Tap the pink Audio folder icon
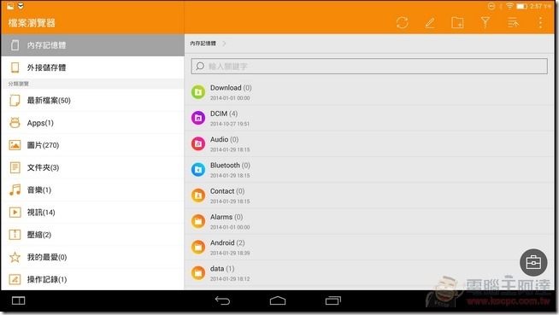The image size is (559, 315). click(x=198, y=143)
